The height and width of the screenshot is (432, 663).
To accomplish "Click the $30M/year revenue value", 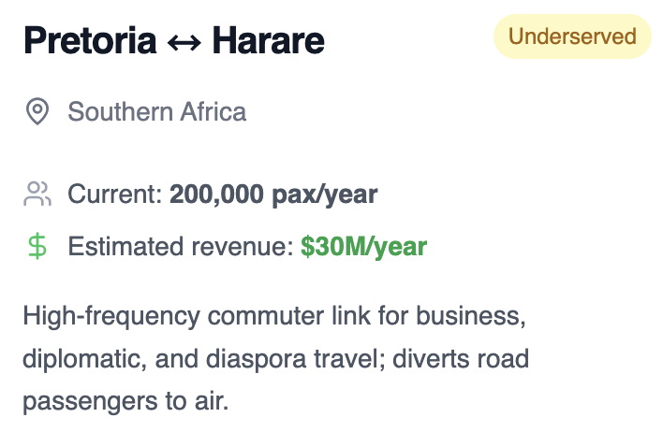I will (363, 247).
